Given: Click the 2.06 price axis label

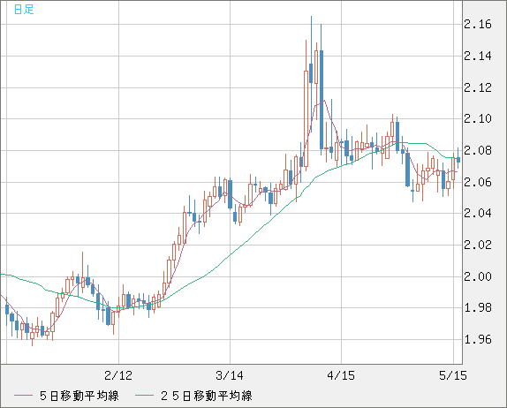Looking at the screenshot, I should (x=478, y=182).
